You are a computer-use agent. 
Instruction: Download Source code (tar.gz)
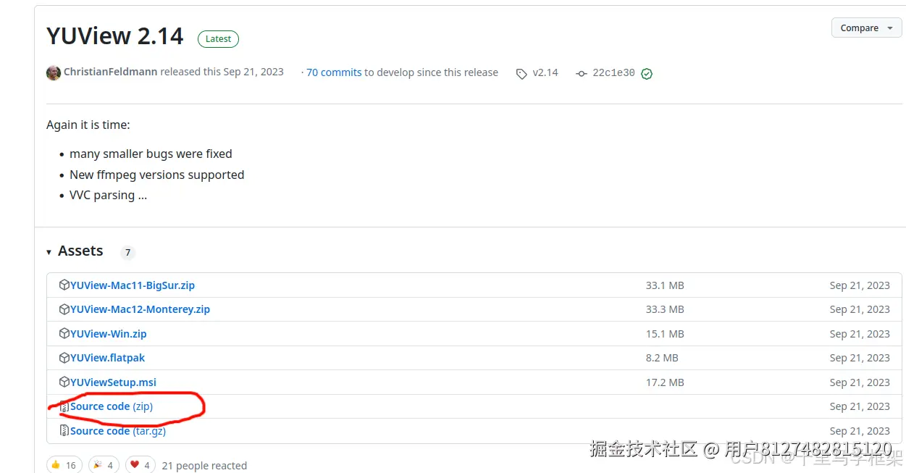(x=118, y=431)
